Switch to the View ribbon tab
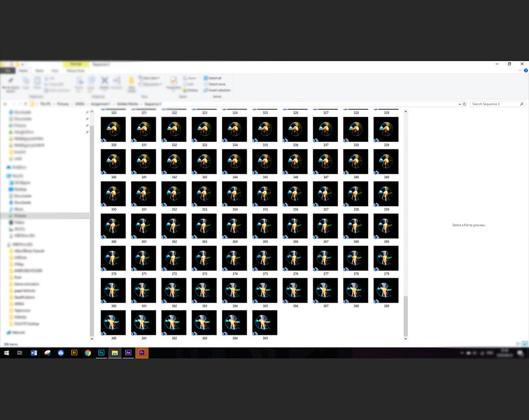Viewport: 529px width, 420px height. point(54,70)
